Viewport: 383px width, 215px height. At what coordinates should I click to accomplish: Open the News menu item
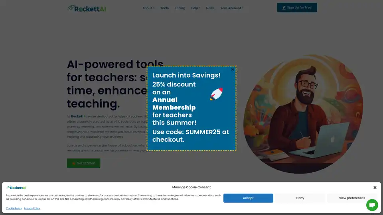coord(210,8)
